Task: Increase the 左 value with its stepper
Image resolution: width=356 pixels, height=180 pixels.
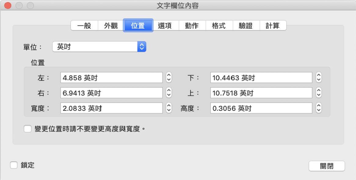Action: (169, 76)
